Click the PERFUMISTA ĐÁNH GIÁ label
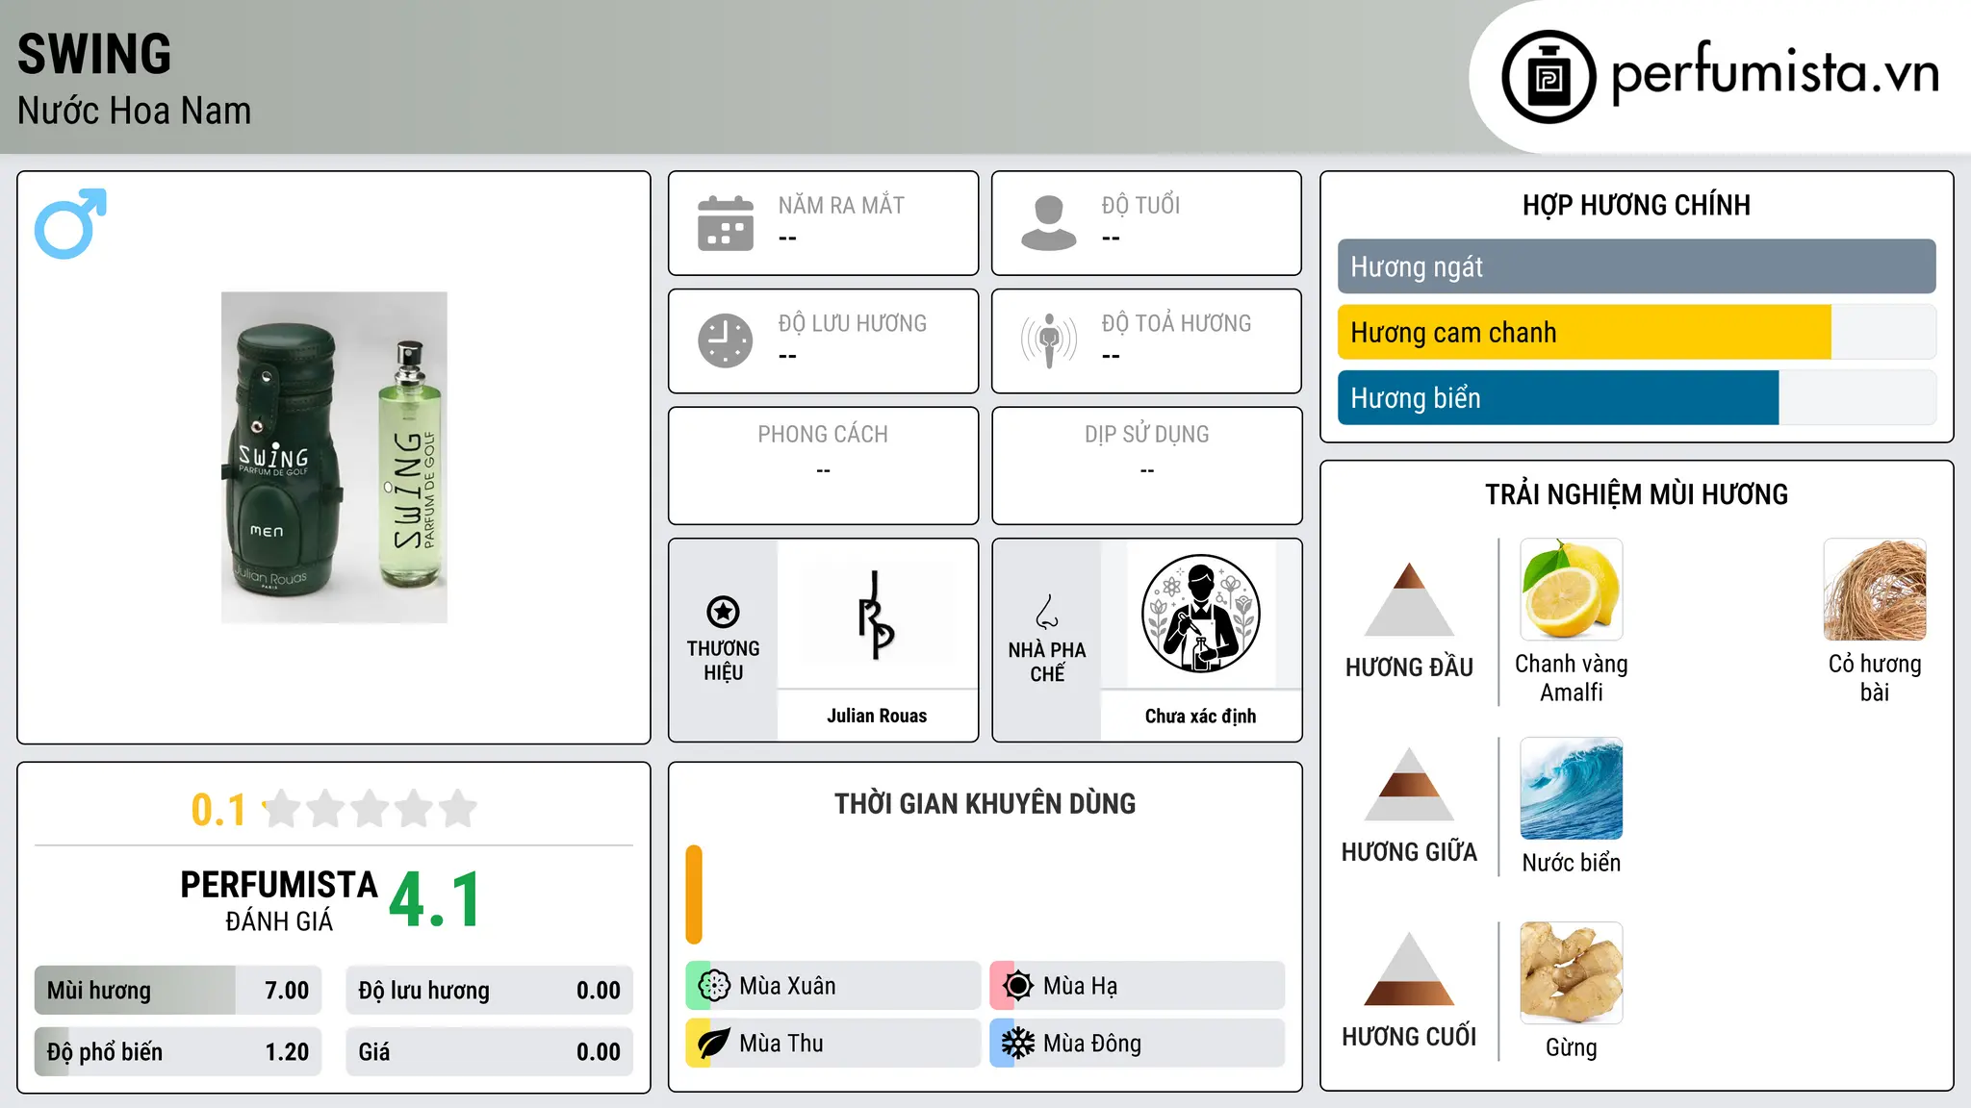The height and width of the screenshot is (1108, 1971). [279, 900]
